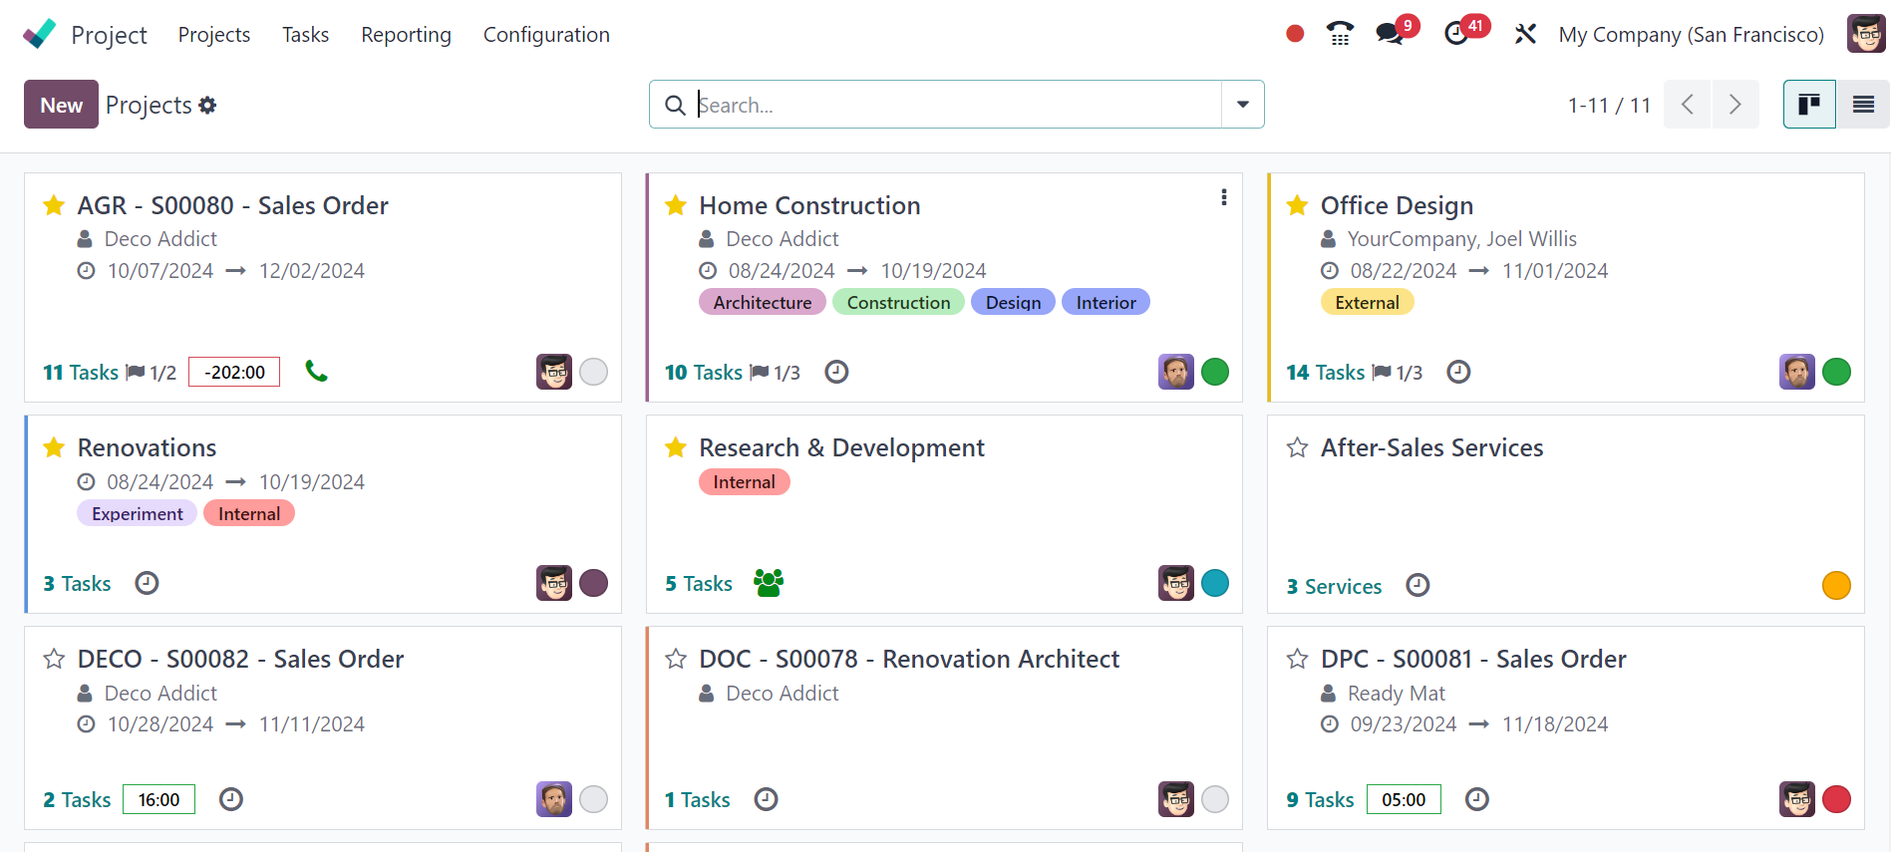Click the Project app logo icon

coord(40,34)
